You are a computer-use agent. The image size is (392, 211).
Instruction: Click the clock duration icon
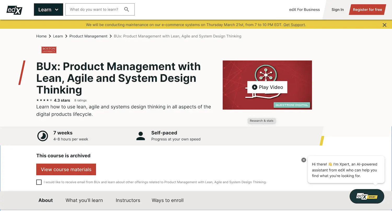43,136
